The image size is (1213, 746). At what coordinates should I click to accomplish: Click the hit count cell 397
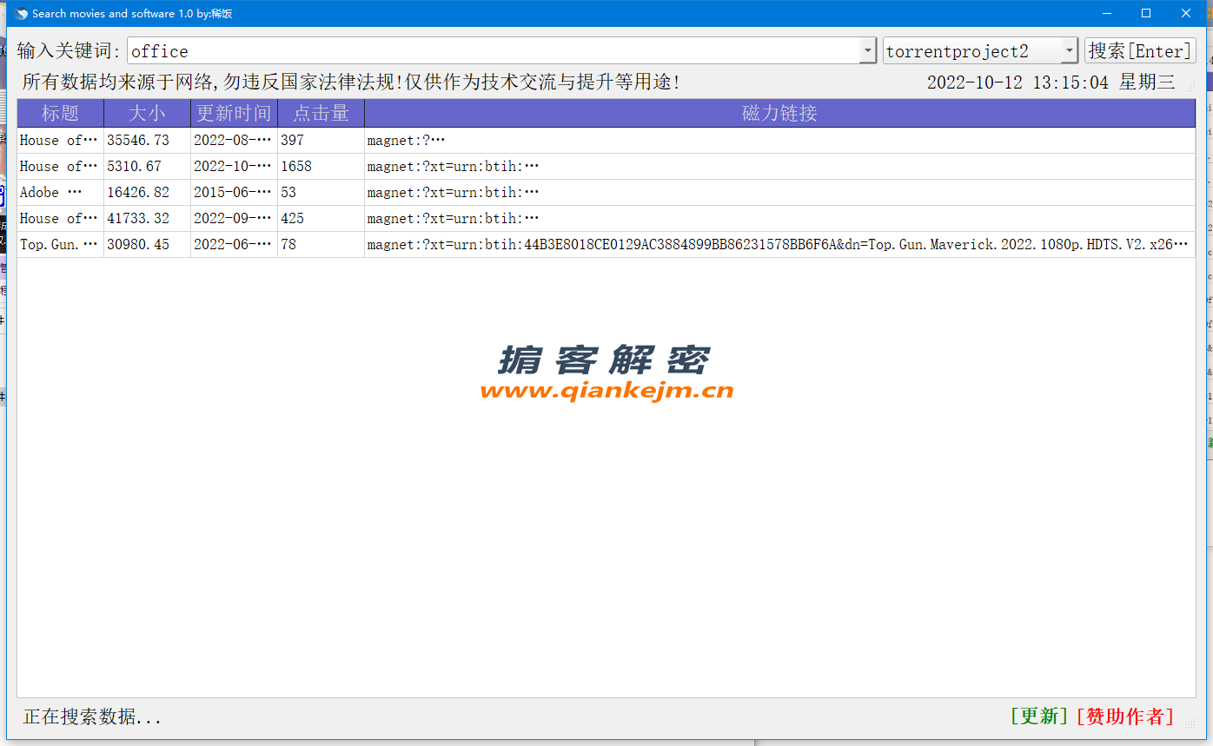click(321, 141)
